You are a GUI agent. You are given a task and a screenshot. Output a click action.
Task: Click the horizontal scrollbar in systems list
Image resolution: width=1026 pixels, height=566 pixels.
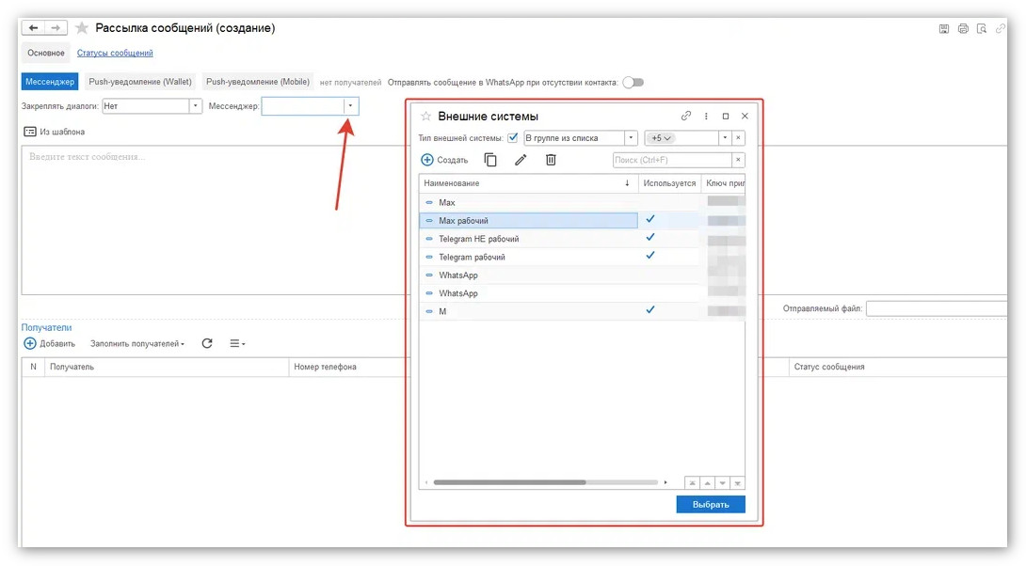(x=508, y=482)
